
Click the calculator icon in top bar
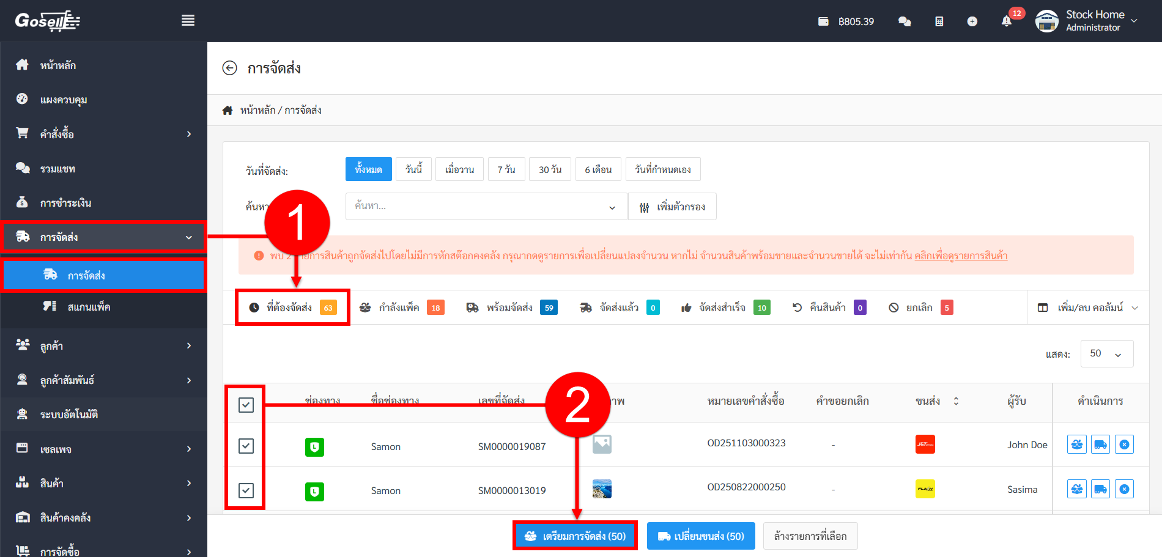tap(939, 21)
